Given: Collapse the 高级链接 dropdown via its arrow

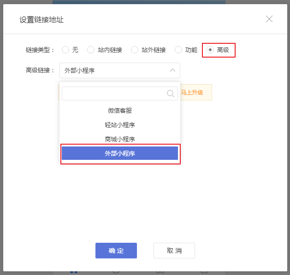Looking at the screenshot, I should 172,70.
